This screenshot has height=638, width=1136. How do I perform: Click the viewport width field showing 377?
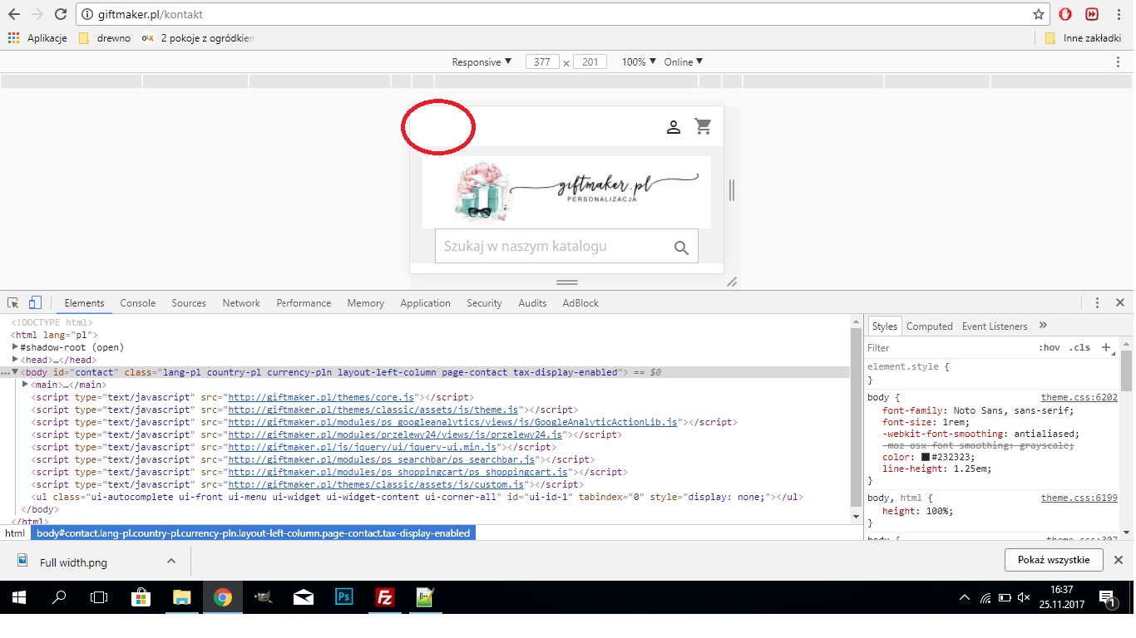[542, 62]
